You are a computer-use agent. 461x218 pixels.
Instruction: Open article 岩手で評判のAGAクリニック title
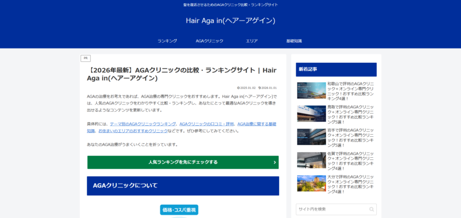coord(351,138)
